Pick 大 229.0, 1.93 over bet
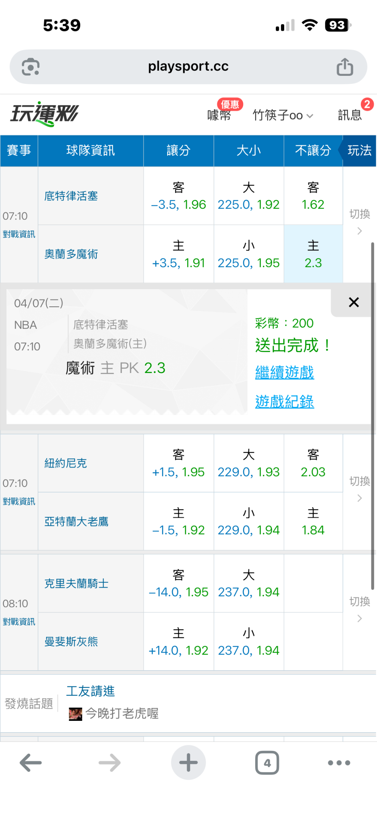This screenshot has height=817, width=377. click(x=249, y=463)
